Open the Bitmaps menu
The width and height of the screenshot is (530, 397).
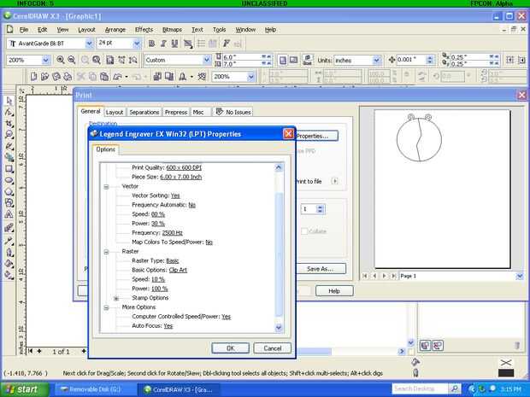[172, 30]
